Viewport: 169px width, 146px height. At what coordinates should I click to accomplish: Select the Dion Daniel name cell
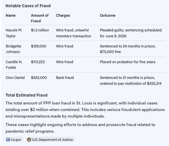point(15,78)
